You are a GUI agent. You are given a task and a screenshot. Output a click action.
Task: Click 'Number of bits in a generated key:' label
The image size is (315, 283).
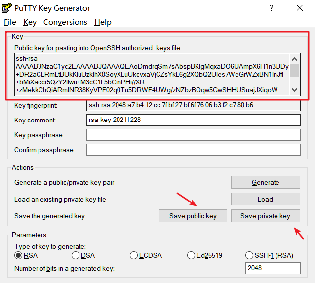[64, 269]
